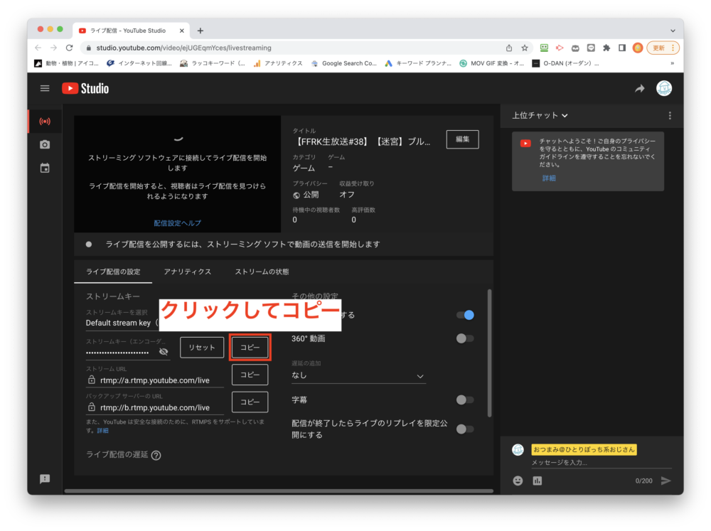Reload the page with refresh icon

pos(70,48)
